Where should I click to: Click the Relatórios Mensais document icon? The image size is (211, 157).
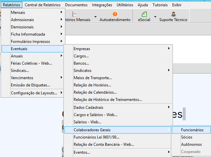(74, 14)
